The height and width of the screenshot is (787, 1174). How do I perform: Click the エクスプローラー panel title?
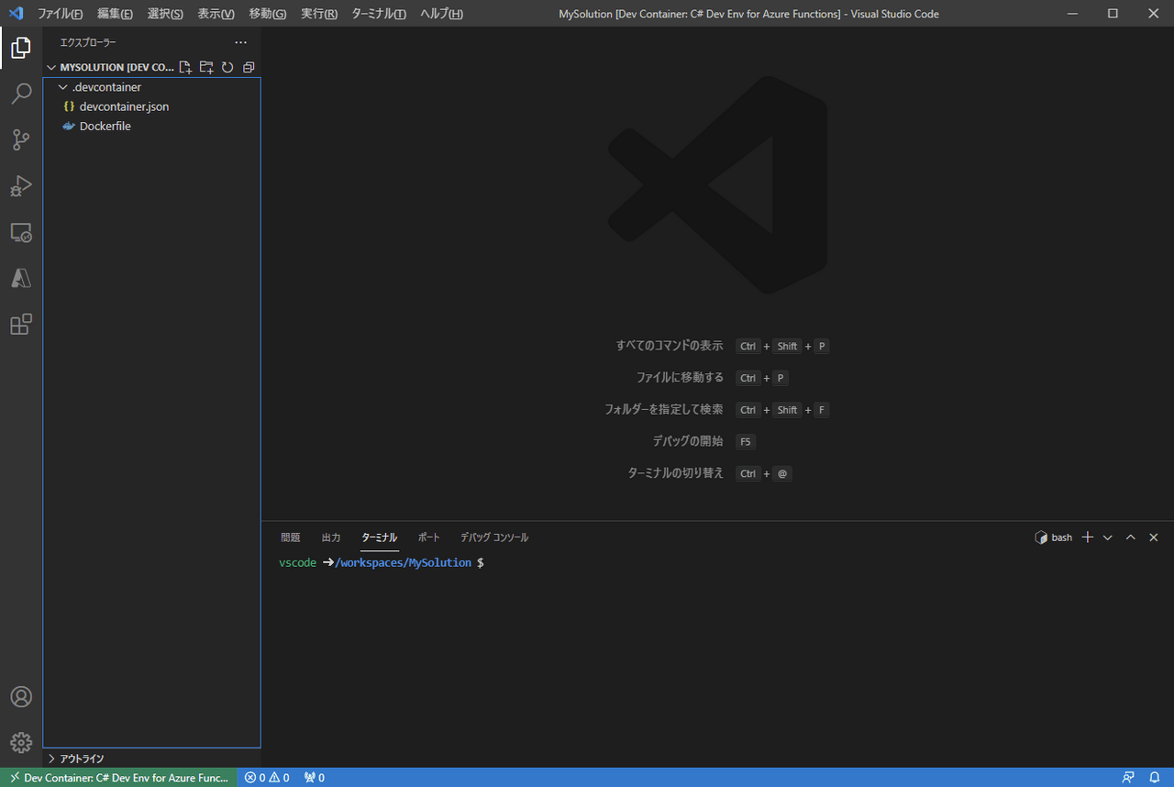88,42
